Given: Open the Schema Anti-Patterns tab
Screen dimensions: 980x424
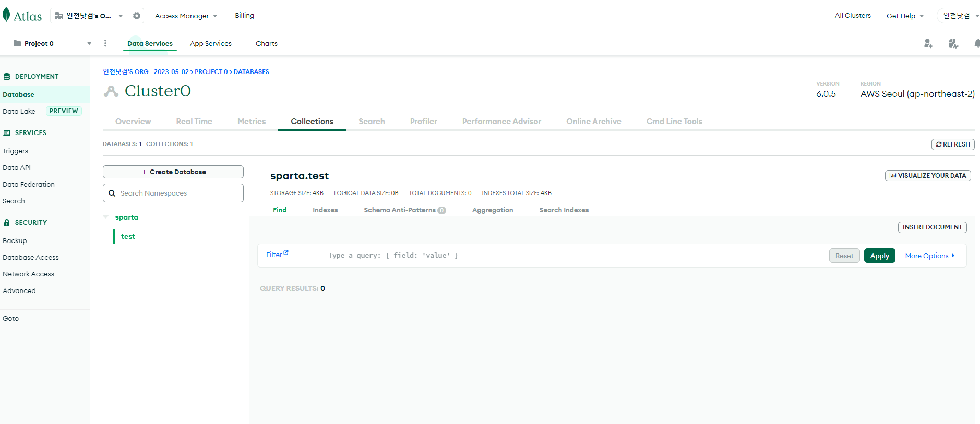Looking at the screenshot, I should [x=404, y=210].
